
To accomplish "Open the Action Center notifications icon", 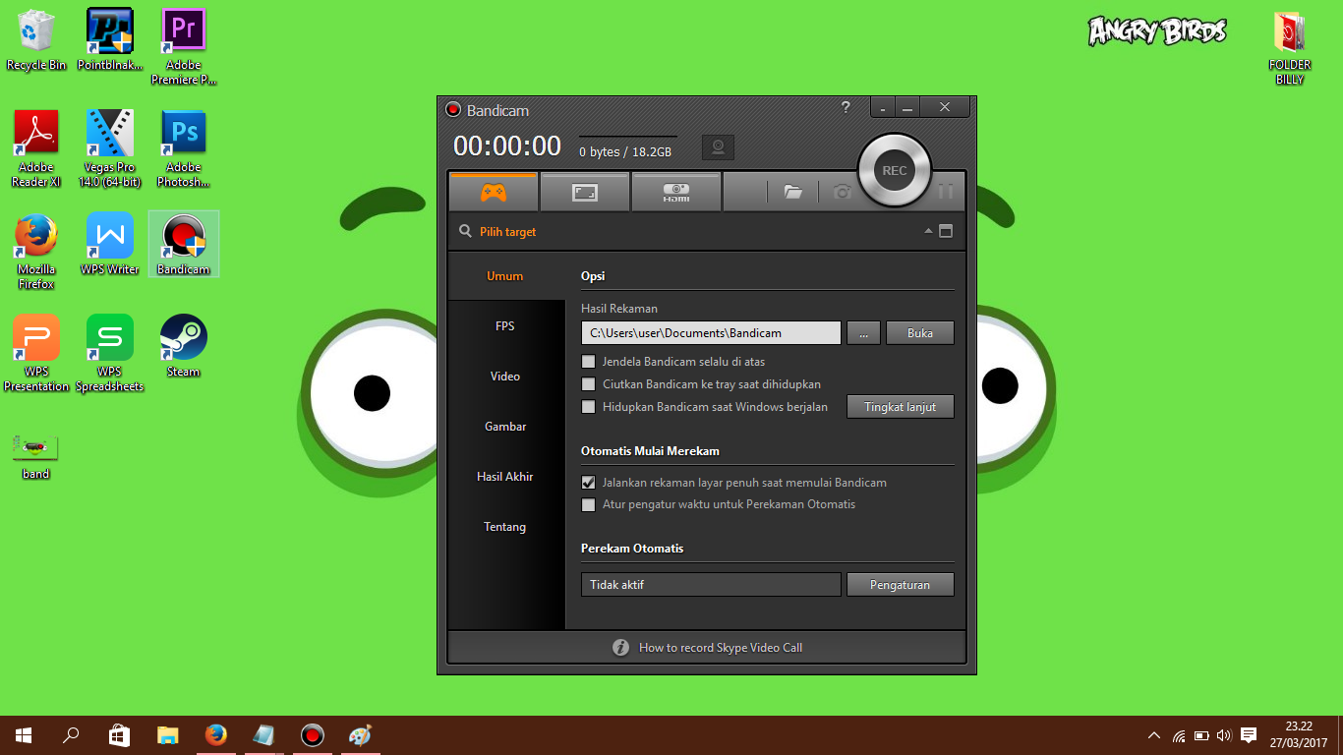I will point(1249,735).
